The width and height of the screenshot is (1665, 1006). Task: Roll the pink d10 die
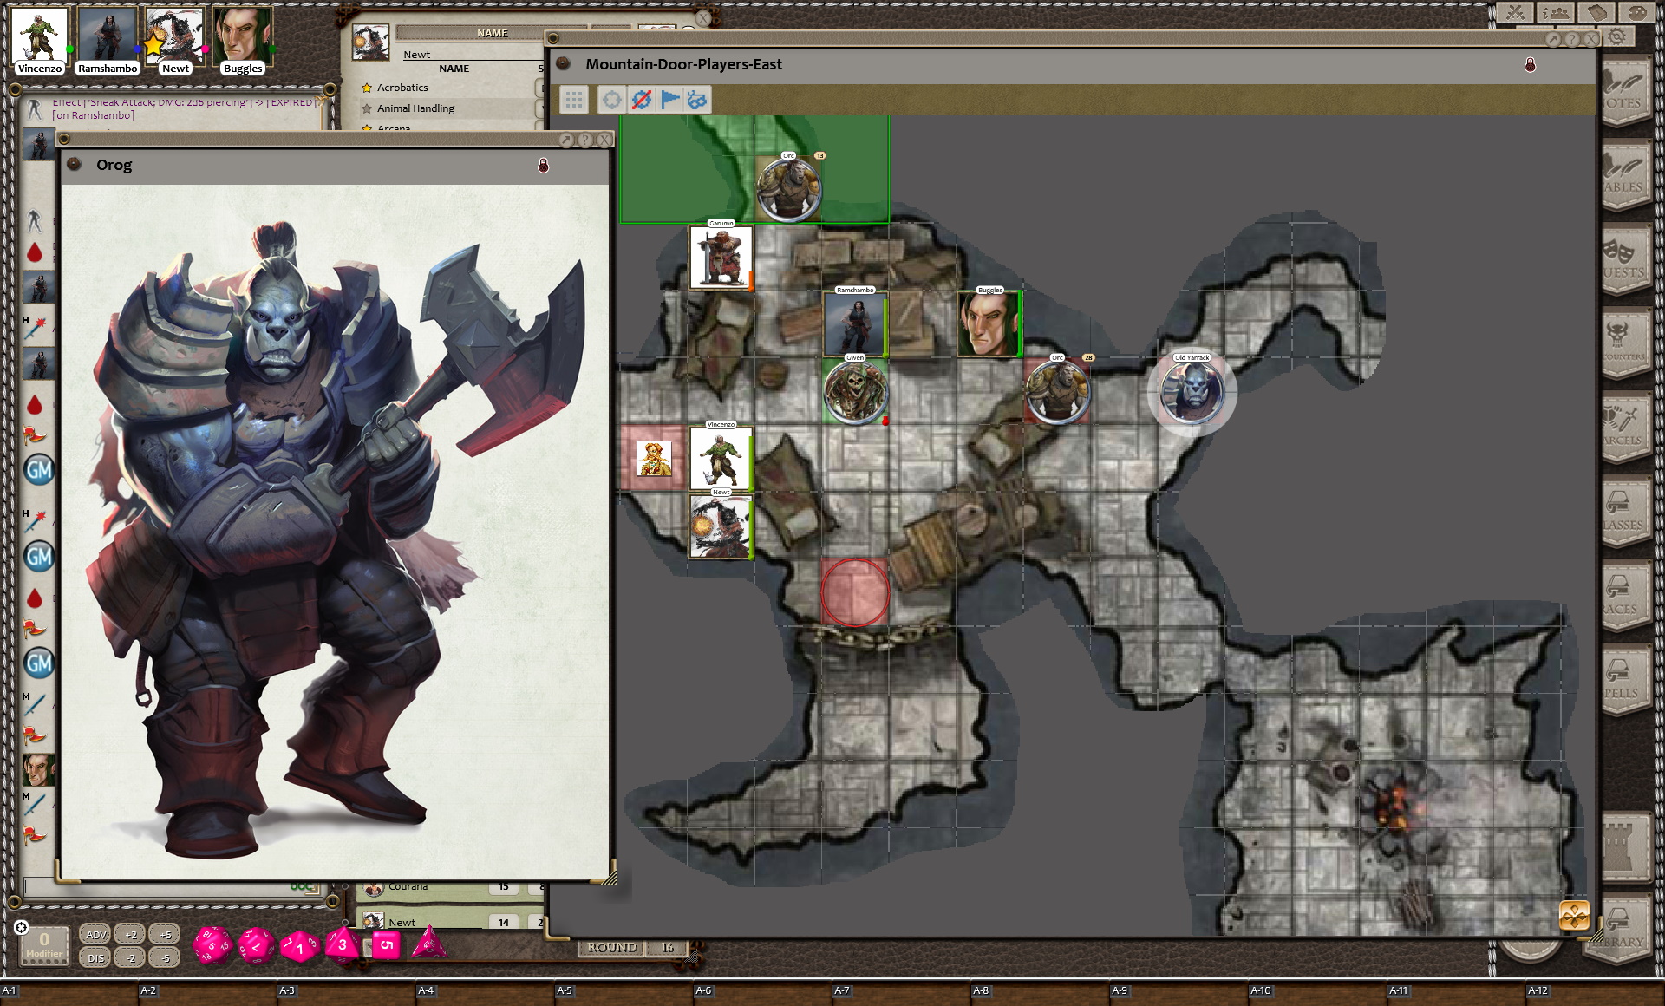pyautogui.click(x=299, y=947)
